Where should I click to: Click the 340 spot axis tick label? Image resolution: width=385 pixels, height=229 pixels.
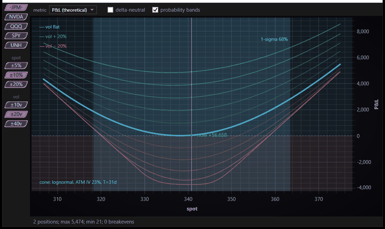(x=188, y=199)
